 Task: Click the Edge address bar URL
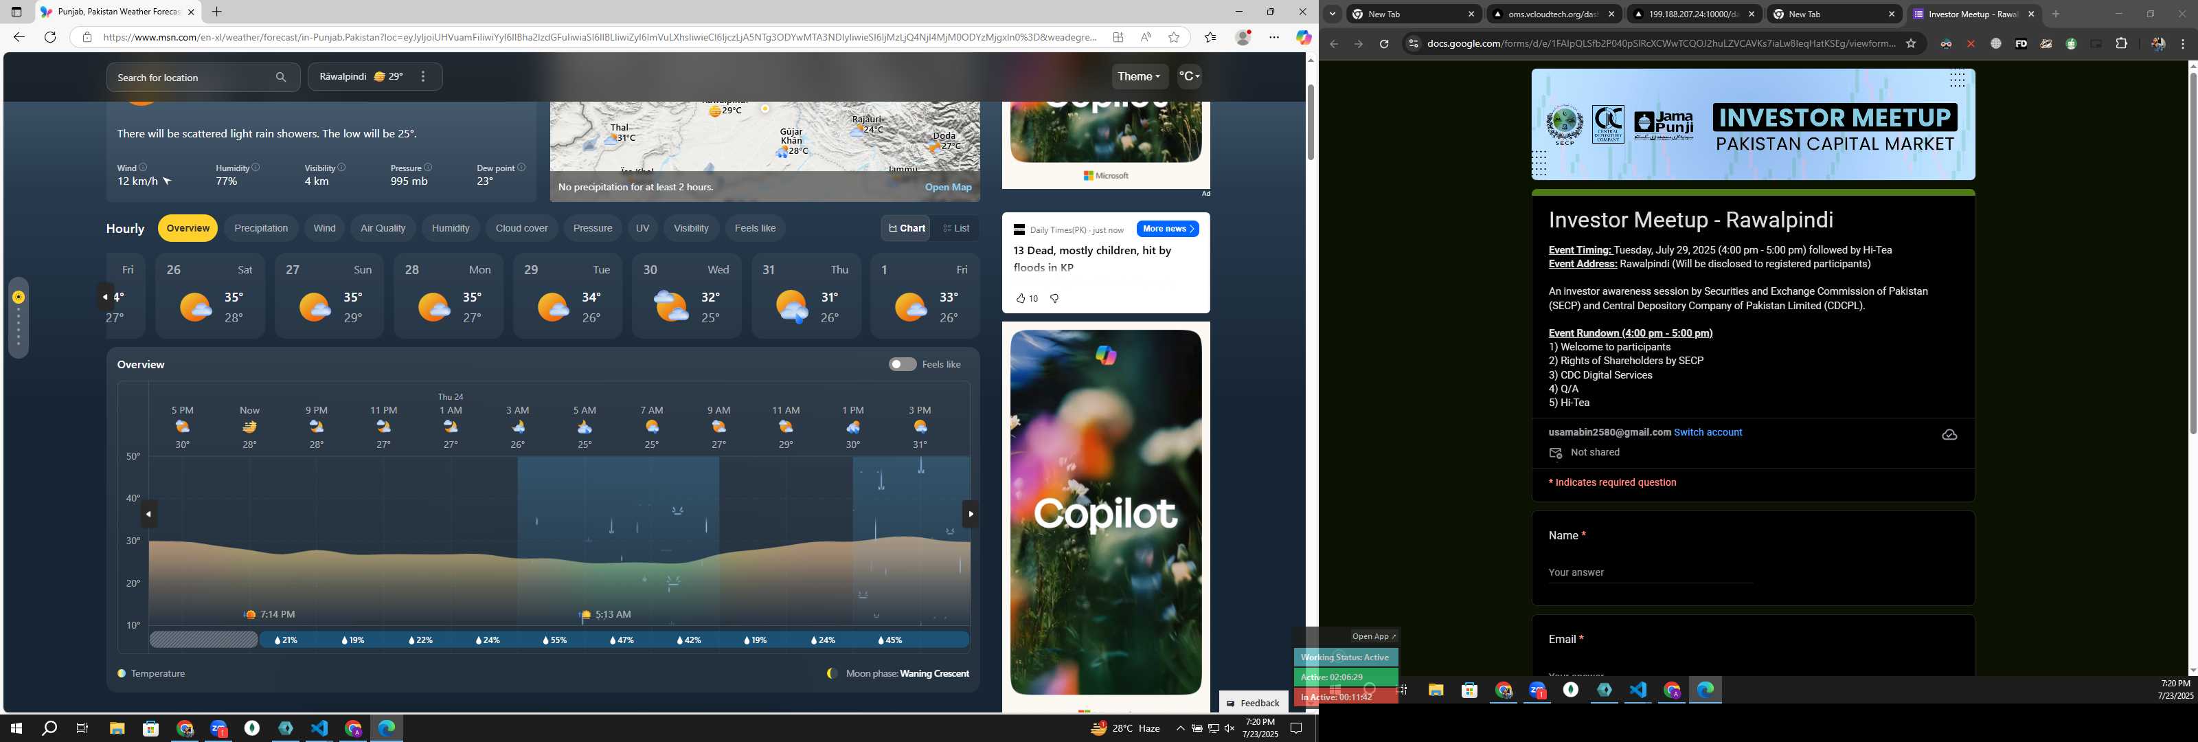tap(599, 36)
